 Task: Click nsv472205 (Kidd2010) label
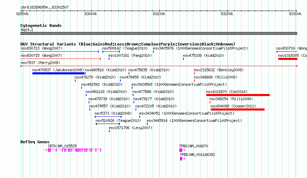tap(156, 106)
